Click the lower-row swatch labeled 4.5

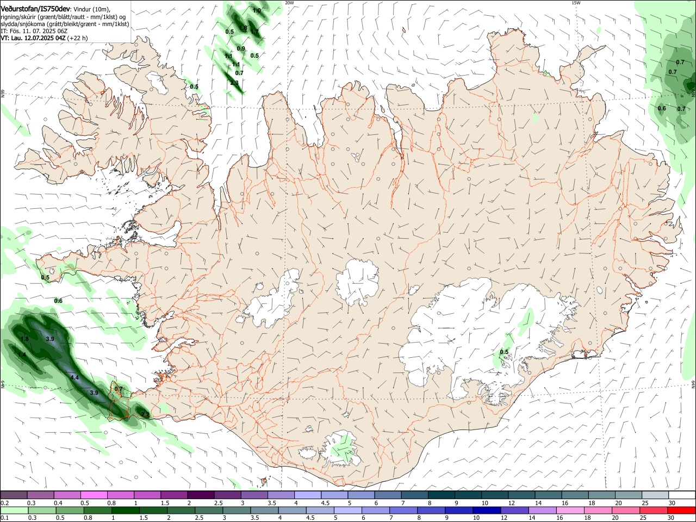pyautogui.click(x=319, y=510)
